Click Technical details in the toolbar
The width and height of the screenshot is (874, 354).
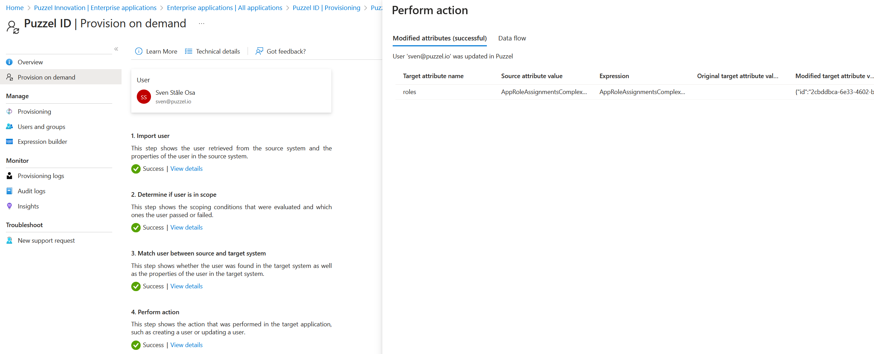click(x=213, y=52)
